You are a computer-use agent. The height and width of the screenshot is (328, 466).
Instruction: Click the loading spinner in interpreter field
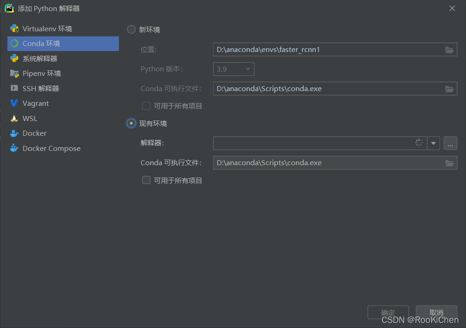coord(419,143)
